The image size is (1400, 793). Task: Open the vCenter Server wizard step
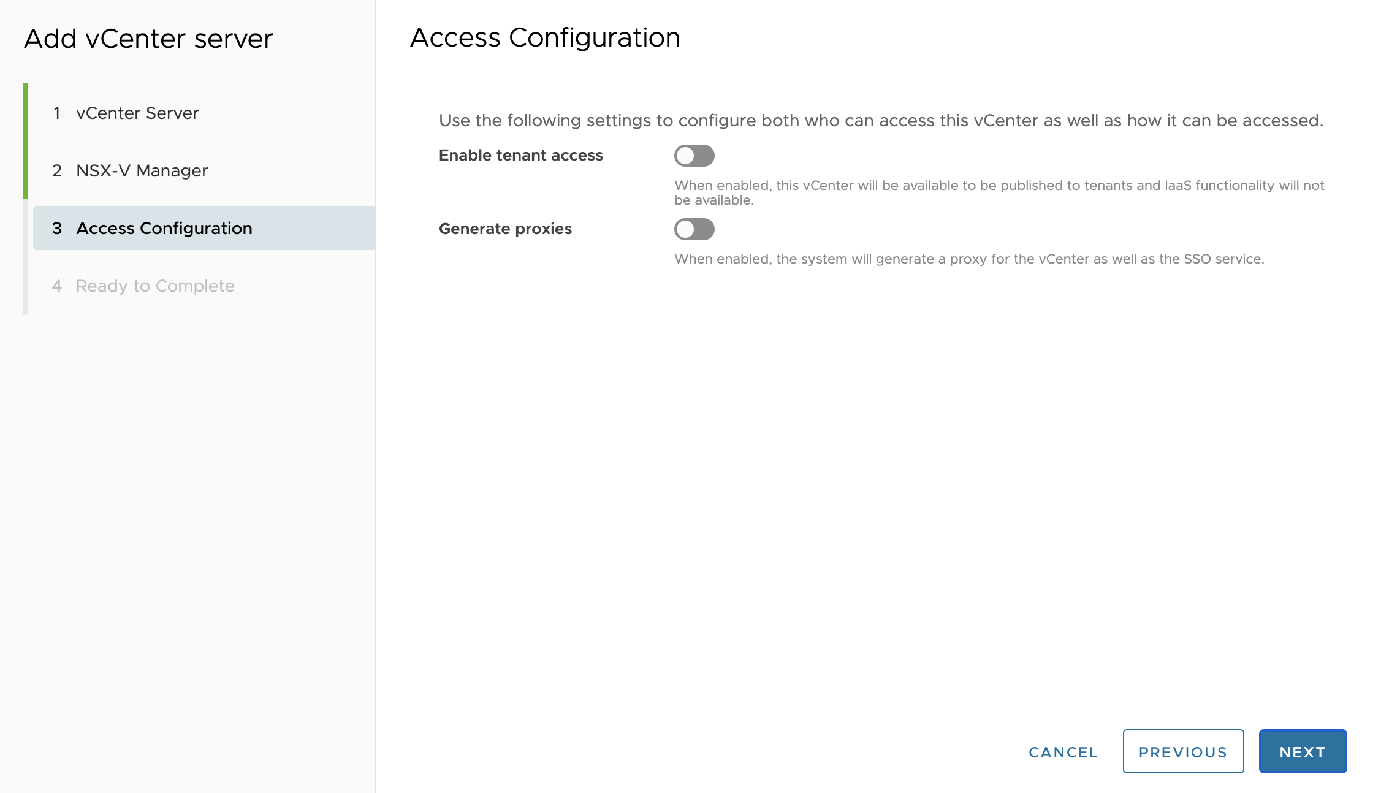point(137,113)
